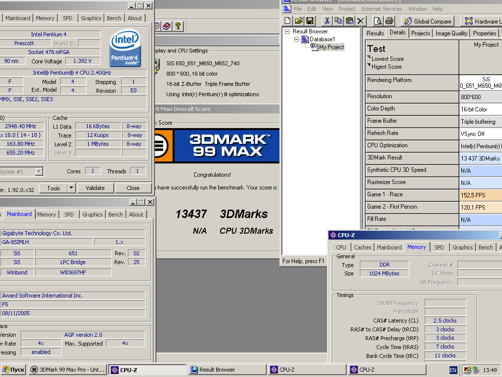Switch to Results tab in Result Browser
Viewport: 502px width, 377px height.
tap(375, 33)
